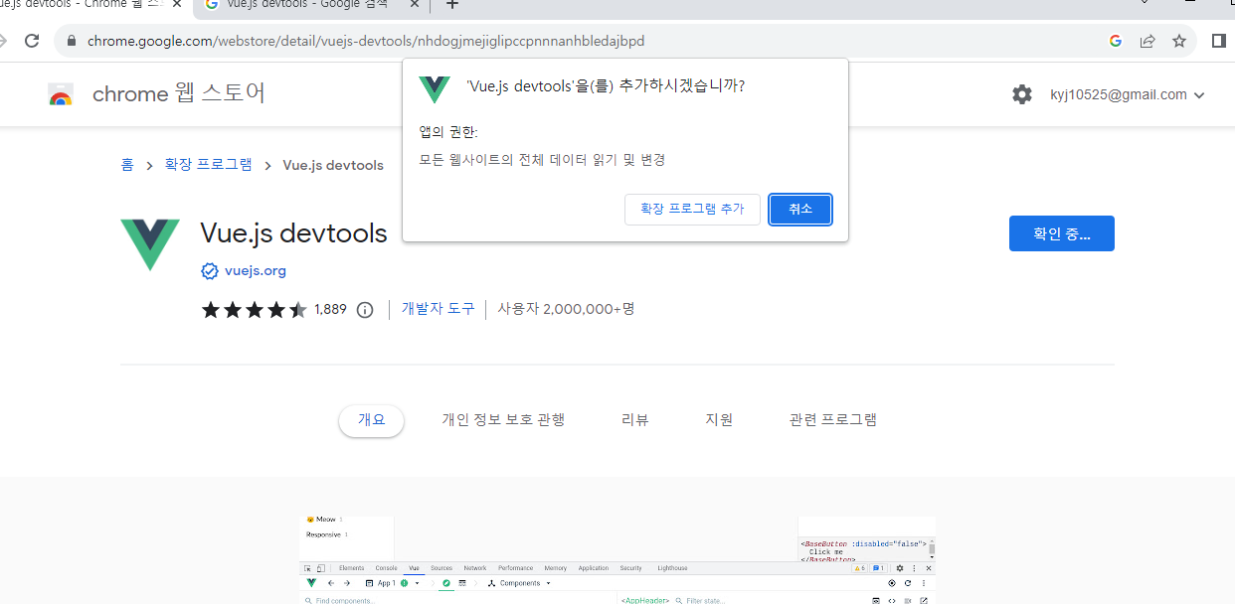The height and width of the screenshot is (604, 1235).
Task: Click the 사용자 2,000,000+명 user count text
Action: pyautogui.click(x=566, y=309)
